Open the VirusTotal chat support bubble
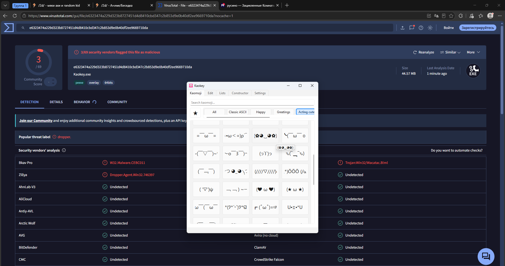505x266 pixels. point(486,256)
